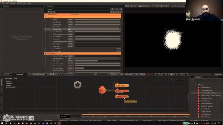Select the Trail Renderer node in nodegraph
This screenshot has width=223, height=125.
(122, 85)
